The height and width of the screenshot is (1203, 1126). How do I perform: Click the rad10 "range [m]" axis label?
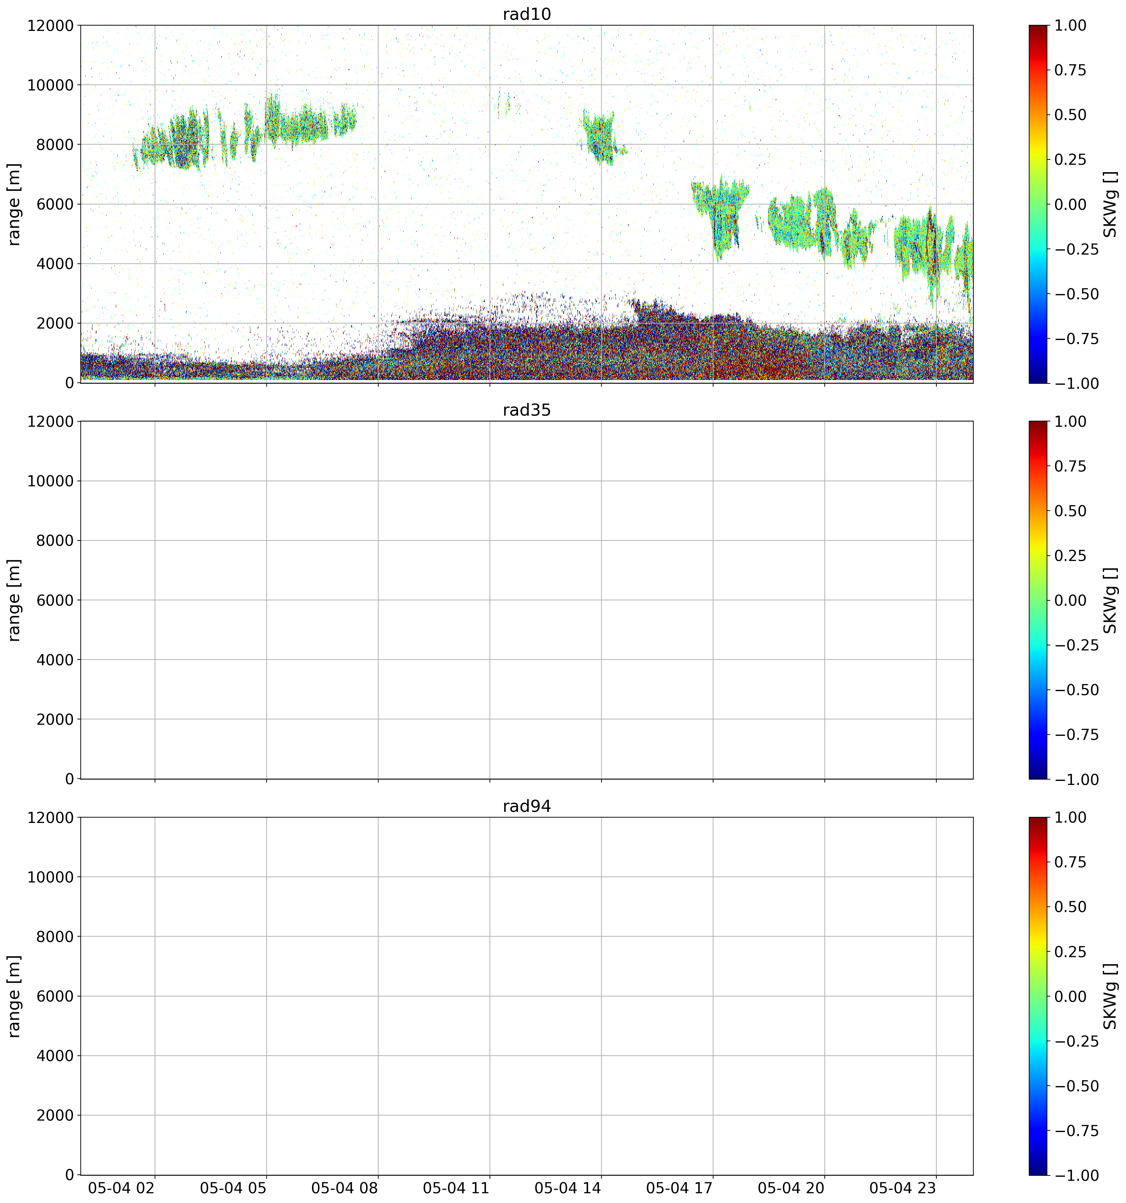(x=14, y=204)
